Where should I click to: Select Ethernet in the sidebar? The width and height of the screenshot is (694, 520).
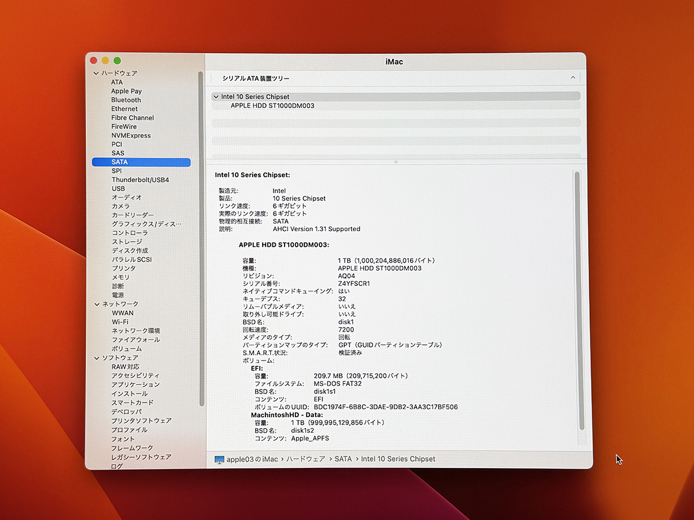pyautogui.click(x=124, y=109)
